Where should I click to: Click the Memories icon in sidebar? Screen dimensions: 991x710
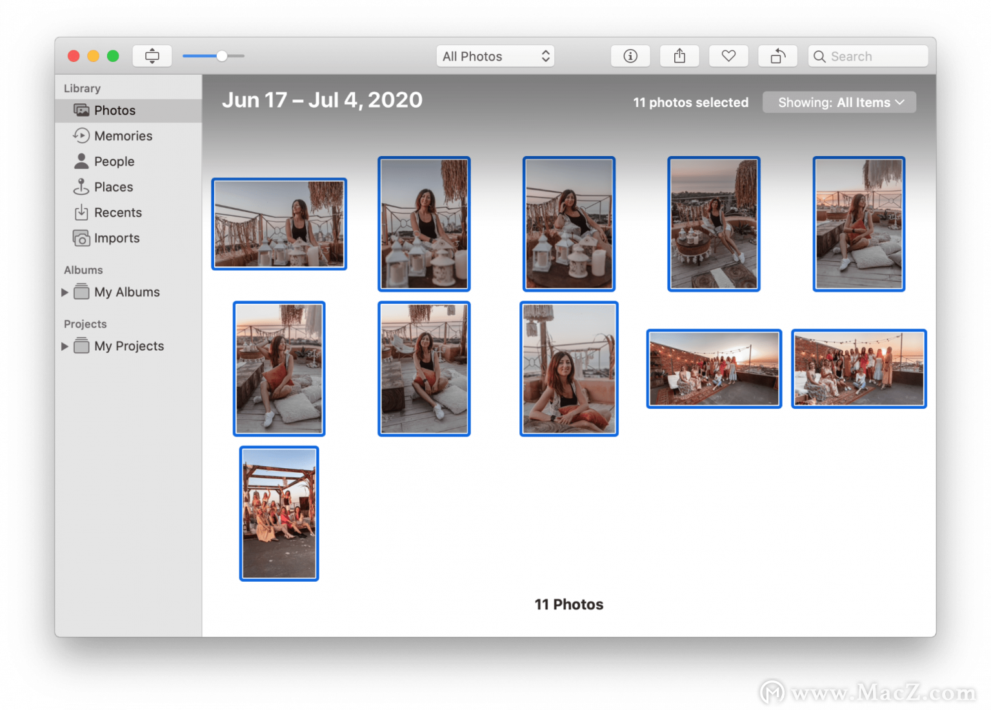[81, 135]
